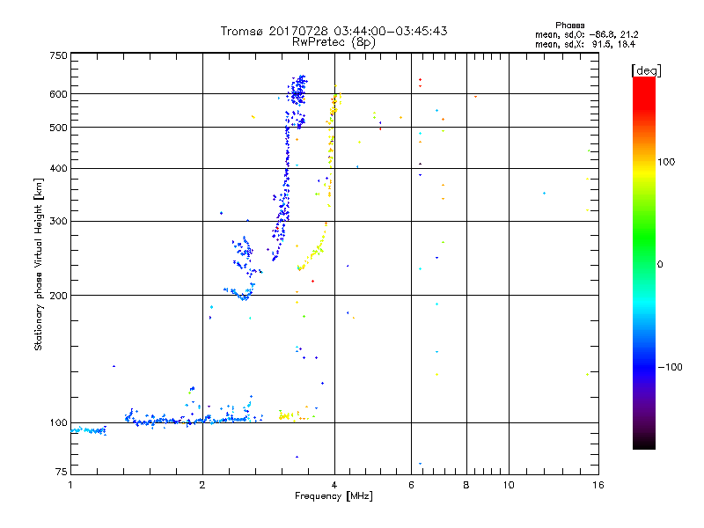Select the 'mean, sd,X: 91.5, 18.4' statistic

point(585,45)
